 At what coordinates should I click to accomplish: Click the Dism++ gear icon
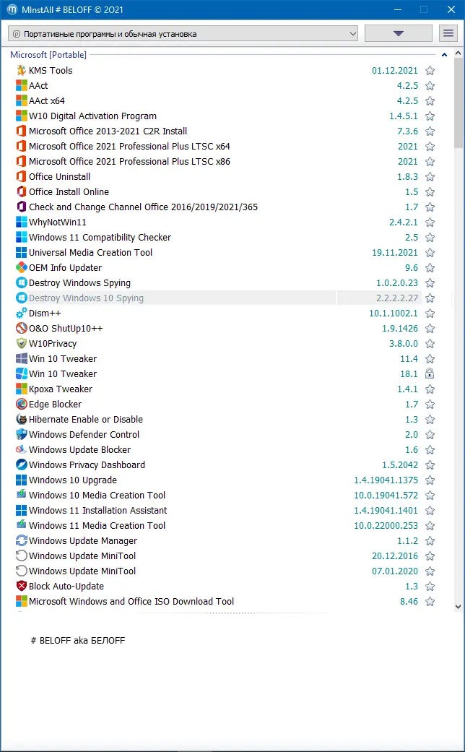pos(21,314)
